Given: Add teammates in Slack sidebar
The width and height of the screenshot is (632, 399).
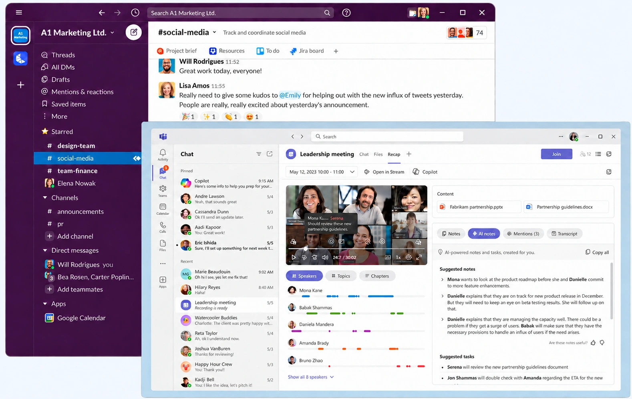Looking at the screenshot, I should point(75,289).
